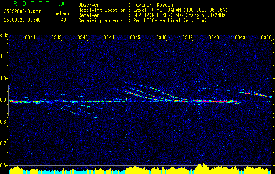Click the observer name Takanori Kawachi
This screenshot has width=275, height=174.
(154, 5)
